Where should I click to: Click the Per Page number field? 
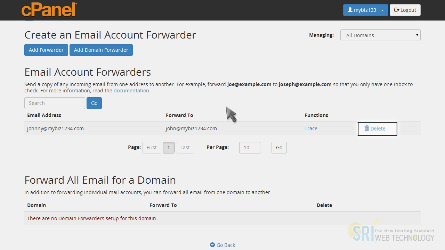[x=250, y=148]
